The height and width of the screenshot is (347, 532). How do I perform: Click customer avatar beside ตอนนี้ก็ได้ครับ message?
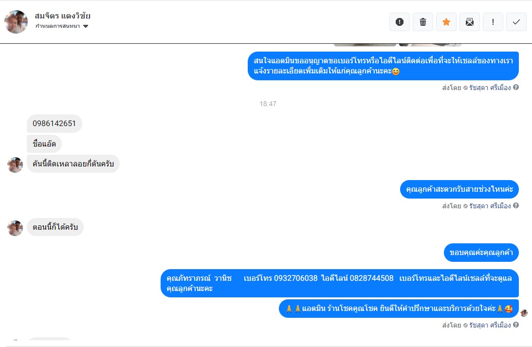(x=15, y=228)
